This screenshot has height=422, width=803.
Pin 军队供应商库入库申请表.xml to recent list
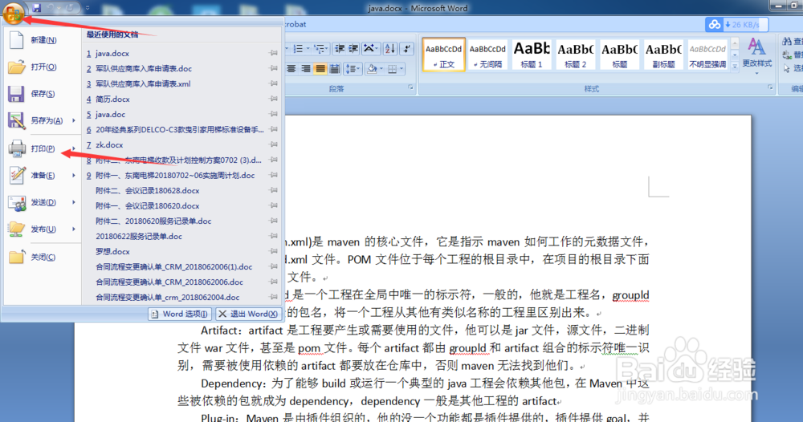coord(274,84)
